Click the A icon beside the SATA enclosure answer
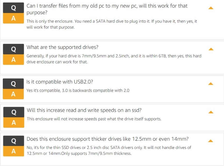 tap(13, 18)
